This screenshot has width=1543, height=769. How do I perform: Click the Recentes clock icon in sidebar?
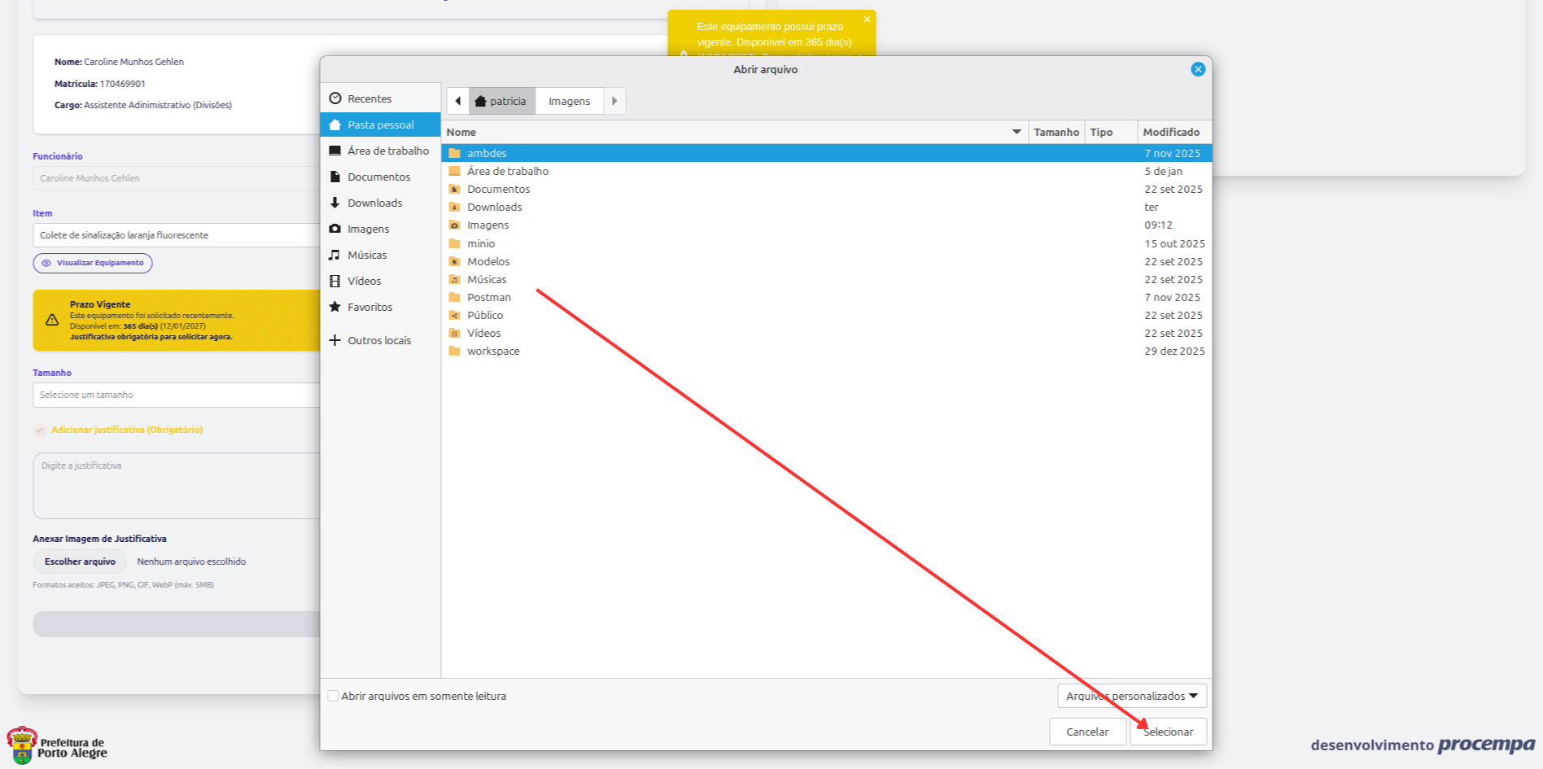pyautogui.click(x=334, y=98)
